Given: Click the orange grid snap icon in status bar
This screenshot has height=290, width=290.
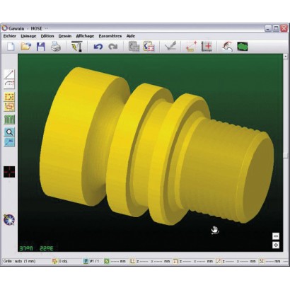Looking at the screenshot, I should pos(54,261).
